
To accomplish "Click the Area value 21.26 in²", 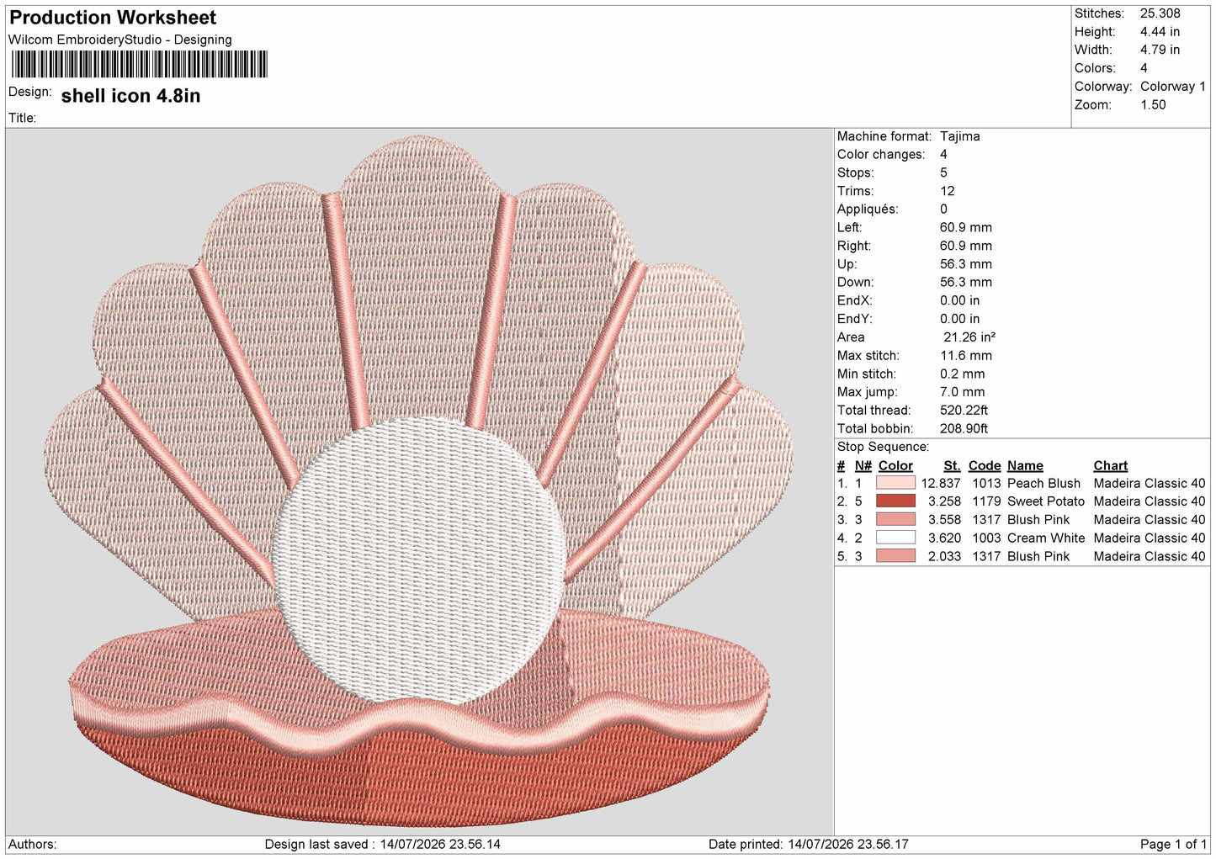I will pyautogui.click(x=969, y=337).
